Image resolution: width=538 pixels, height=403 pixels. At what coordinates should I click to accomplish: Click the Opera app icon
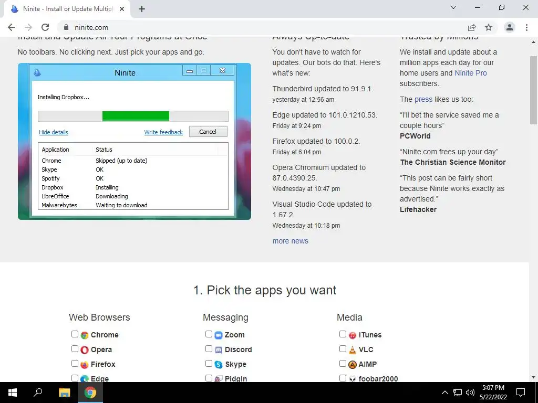coord(85,350)
